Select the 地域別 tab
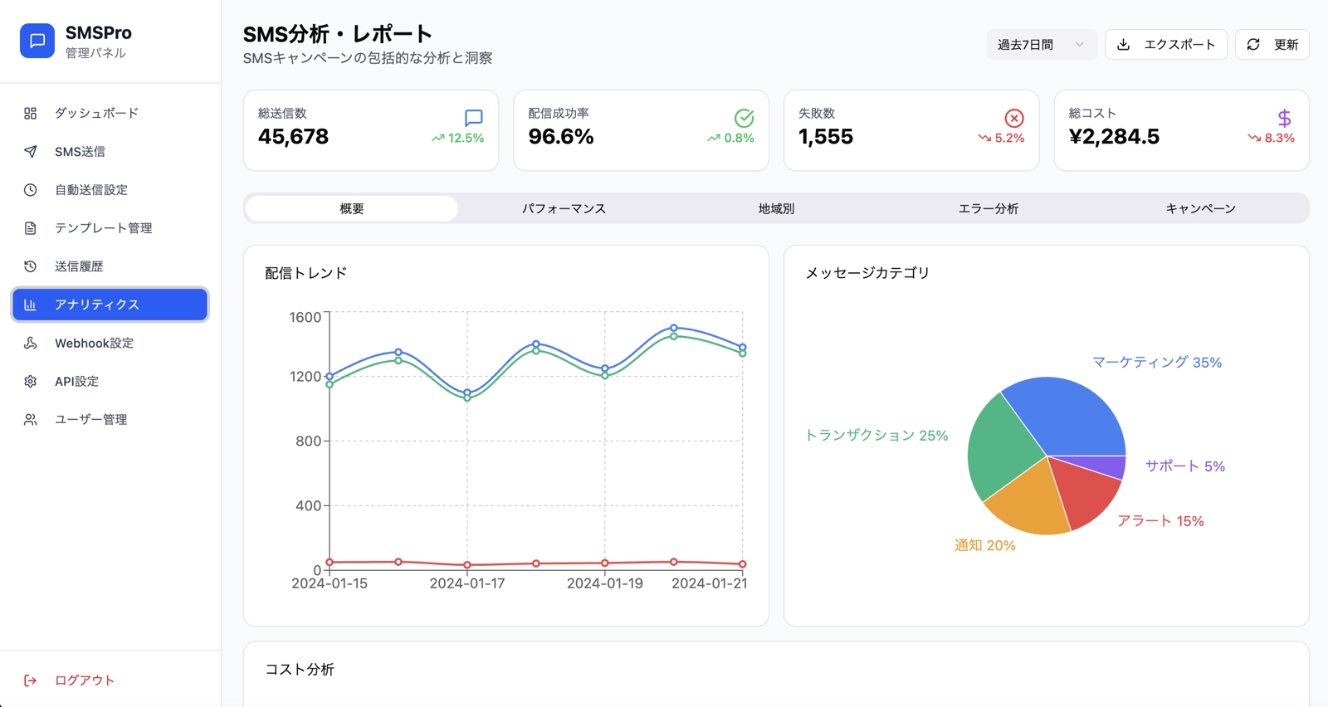Image resolution: width=1328 pixels, height=707 pixels. (x=776, y=209)
